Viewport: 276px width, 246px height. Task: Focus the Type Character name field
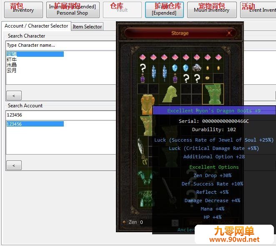tap(61, 46)
